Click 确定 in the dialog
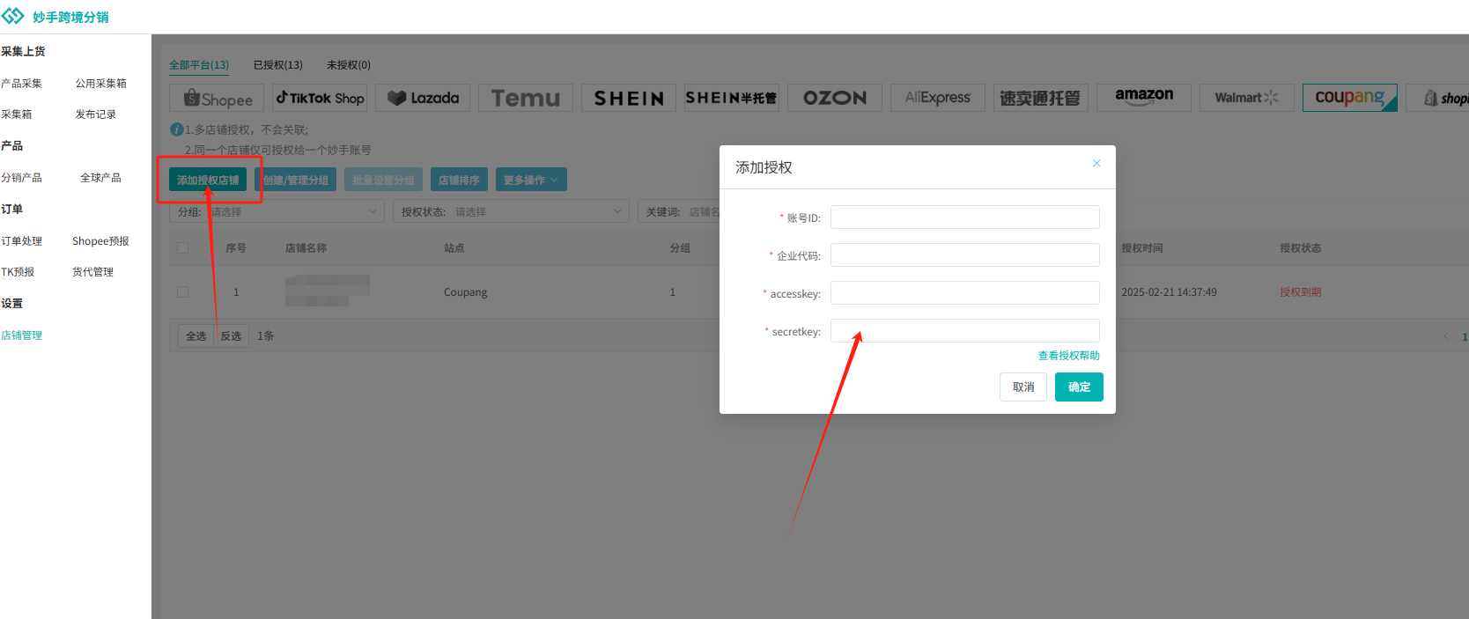This screenshot has width=1469, height=619. [1079, 387]
